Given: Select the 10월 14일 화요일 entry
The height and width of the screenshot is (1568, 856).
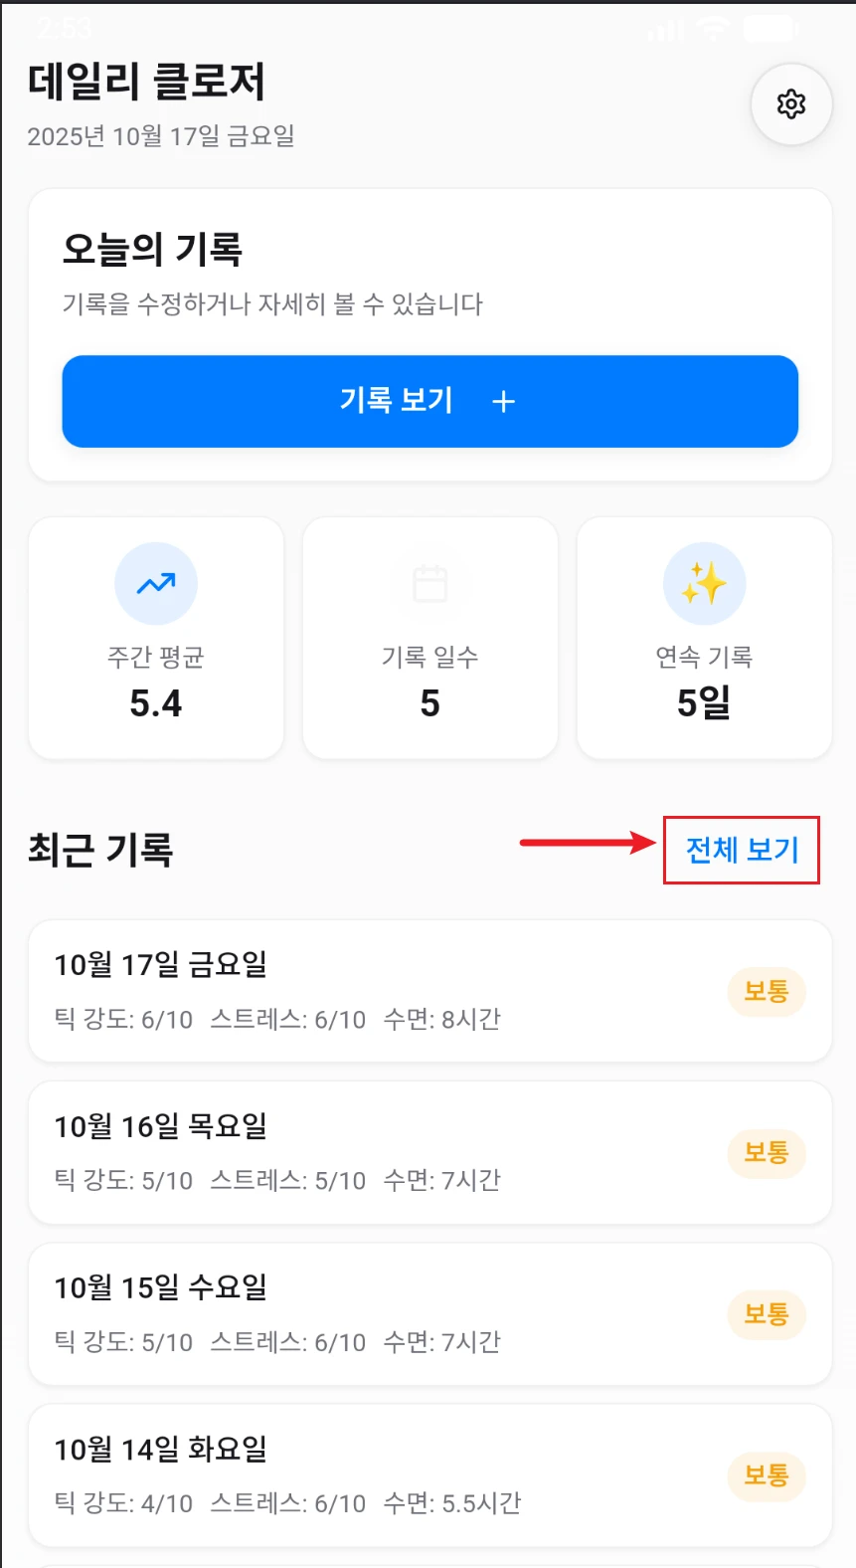Looking at the screenshot, I should click(x=378, y=1474).
